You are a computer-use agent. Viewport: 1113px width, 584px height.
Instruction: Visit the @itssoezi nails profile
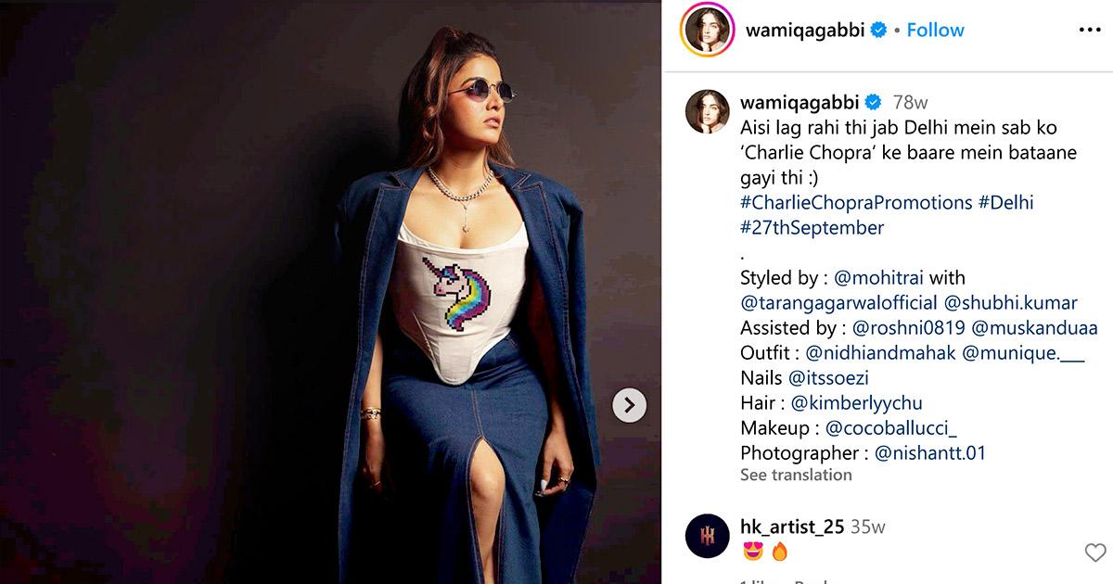pyautogui.click(x=827, y=378)
